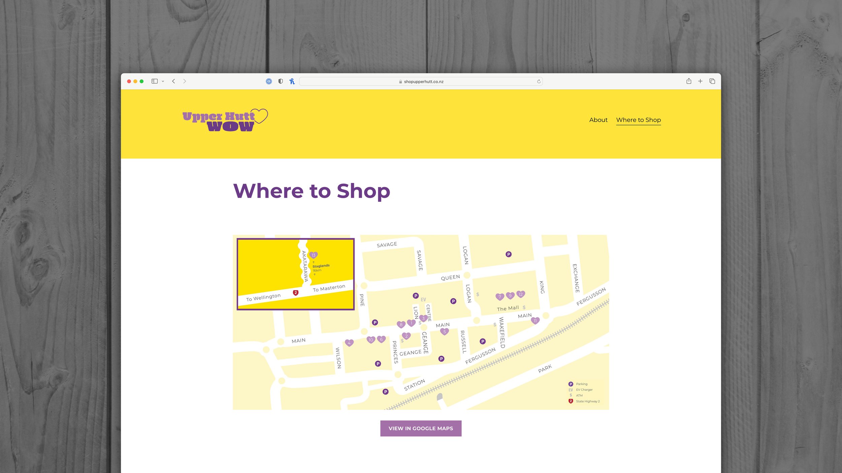This screenshot has width=842, height=473.
Task: Click the State Highway 2 red badge
Action: tap(295, 293)
